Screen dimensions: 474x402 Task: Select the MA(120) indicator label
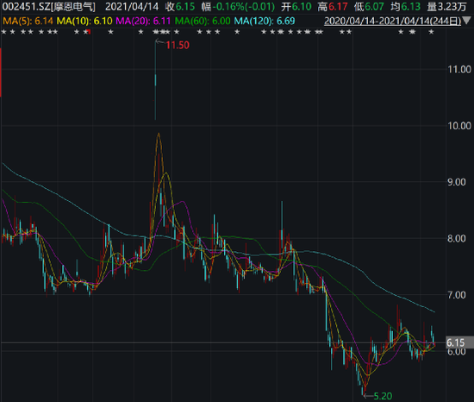tap(265, 22)
